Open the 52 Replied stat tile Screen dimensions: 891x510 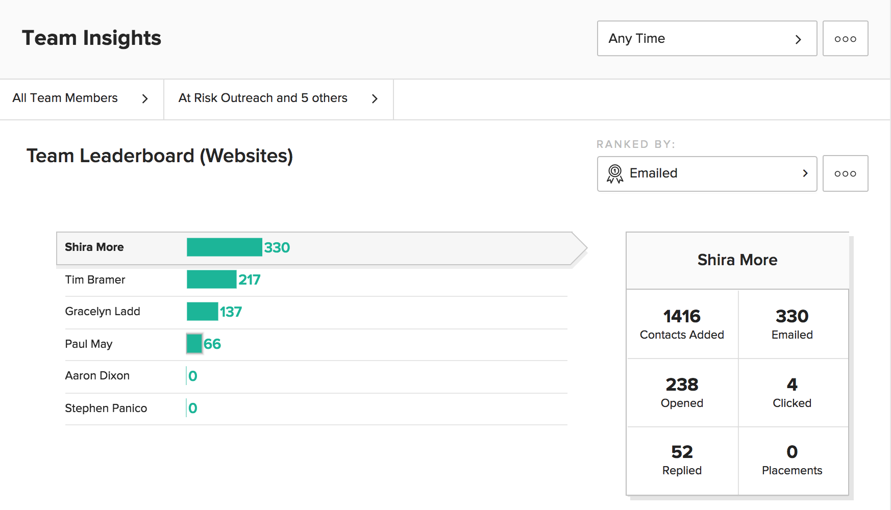click(682, 461)
